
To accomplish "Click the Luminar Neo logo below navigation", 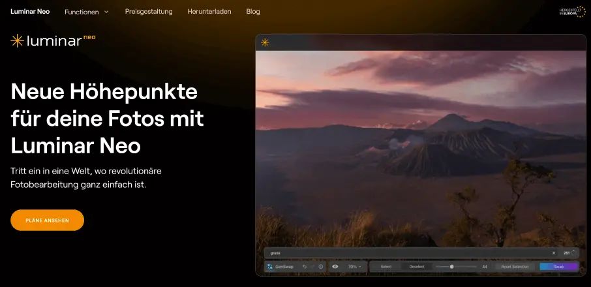I will [53, 40].
